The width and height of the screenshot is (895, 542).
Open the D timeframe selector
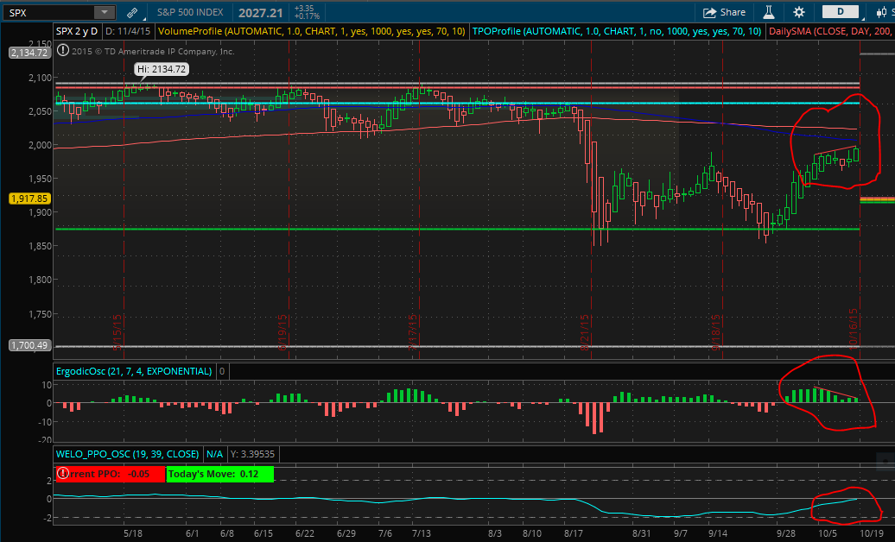pyautogui.click(x=841, y=12)
